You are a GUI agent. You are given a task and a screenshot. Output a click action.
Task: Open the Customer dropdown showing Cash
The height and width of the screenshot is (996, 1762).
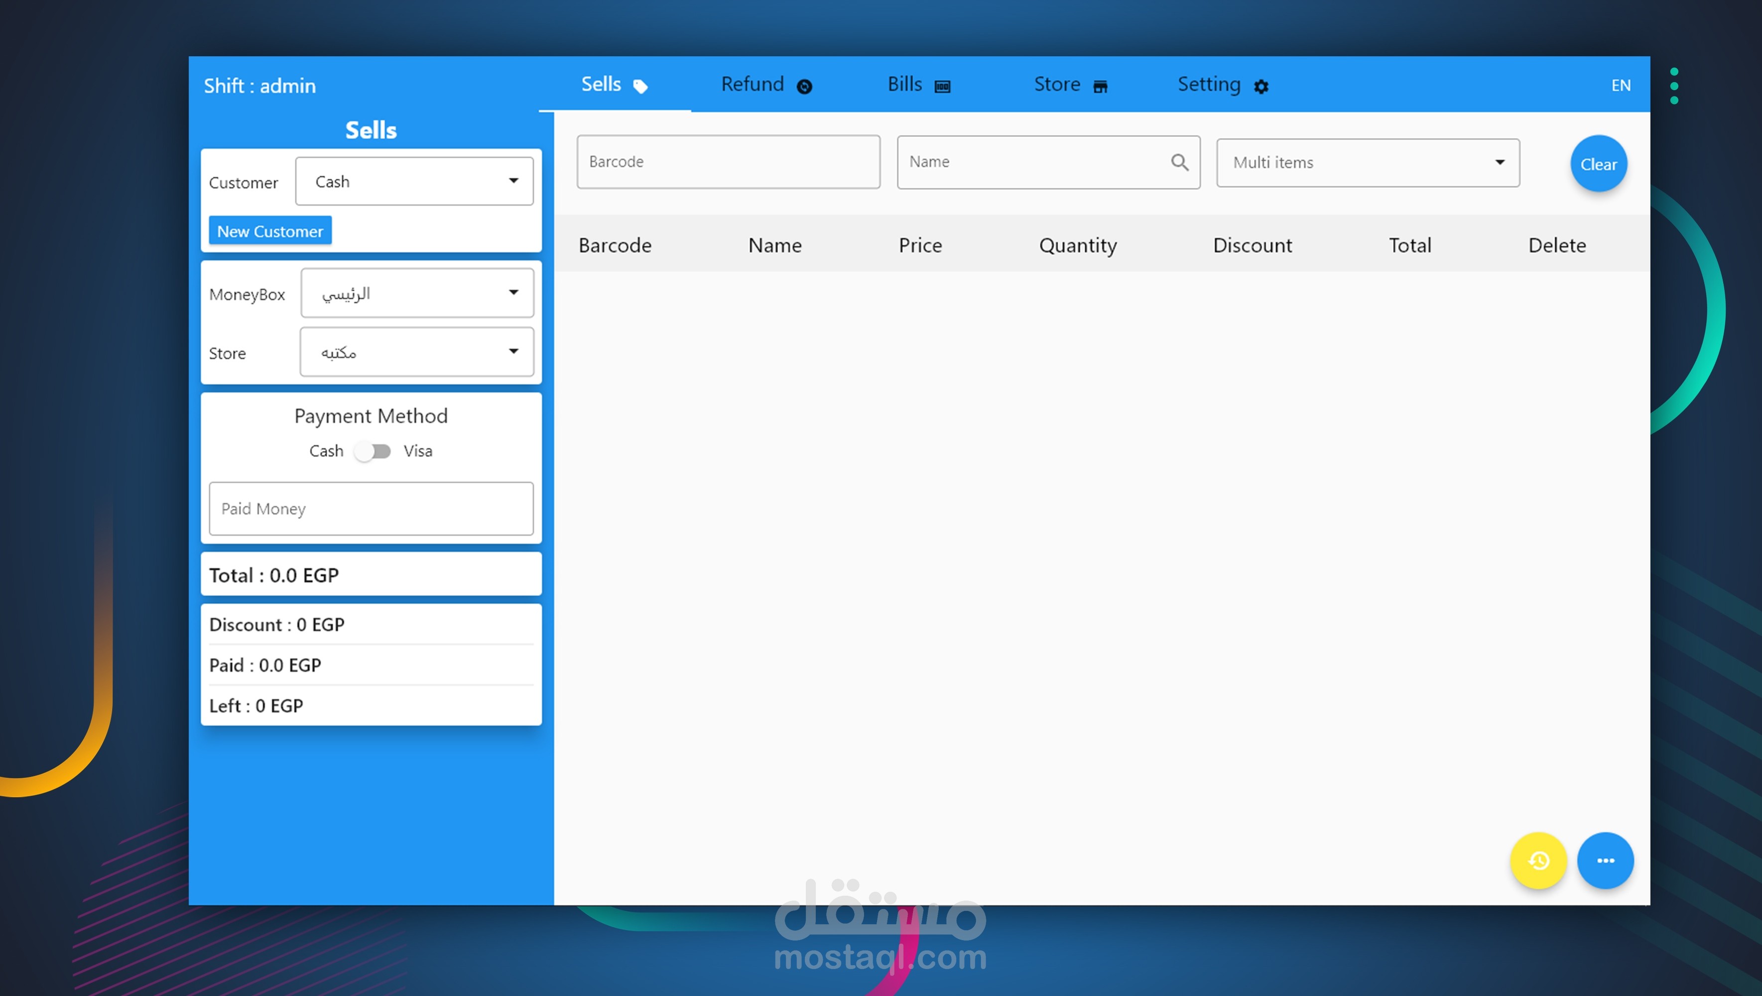[x=414, y=181]
